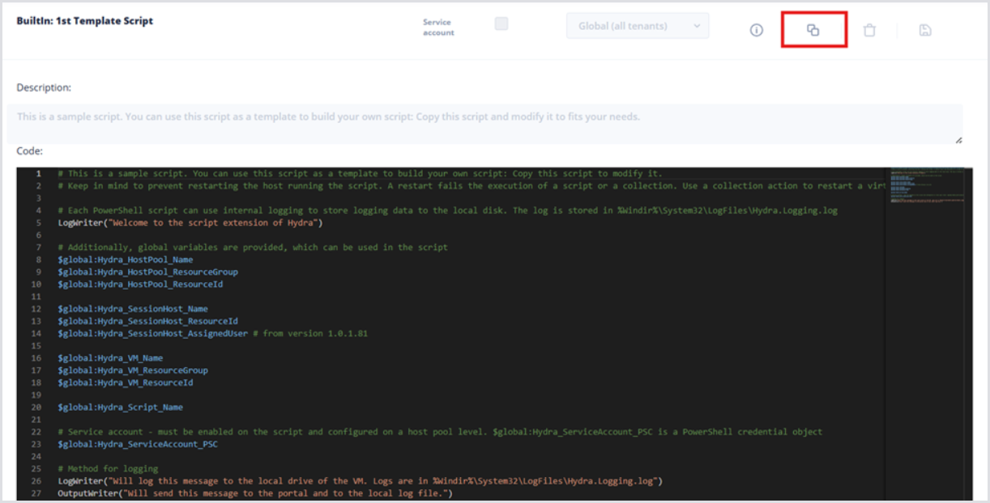Place cursor on $global:Hydra_HostPool_Name line
990x503 pixels.
125,260
